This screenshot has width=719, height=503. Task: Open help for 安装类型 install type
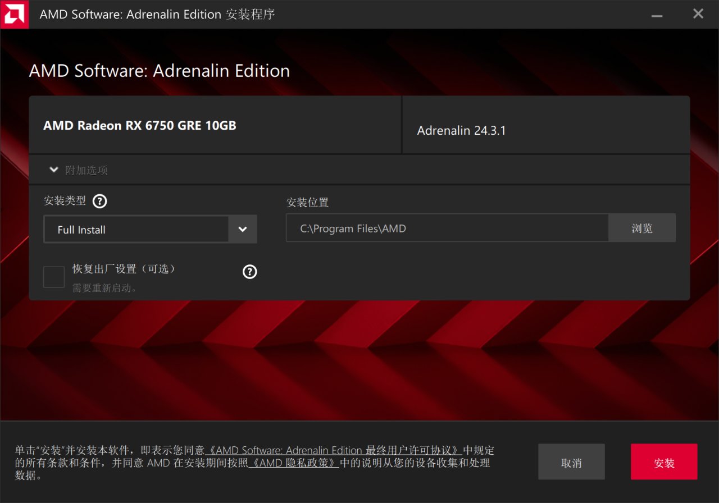click(99, 201)
